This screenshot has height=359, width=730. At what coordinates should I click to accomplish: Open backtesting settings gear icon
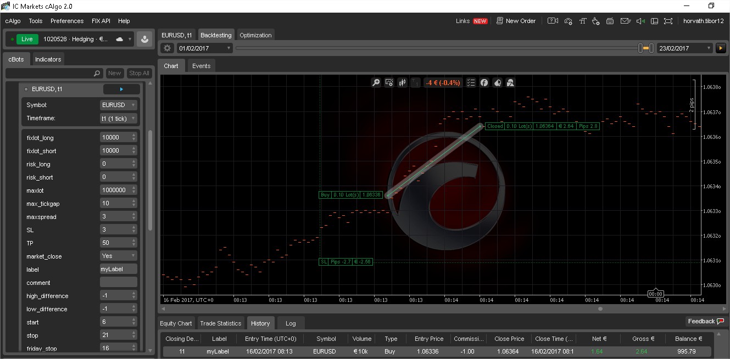[x=168, y=48]
